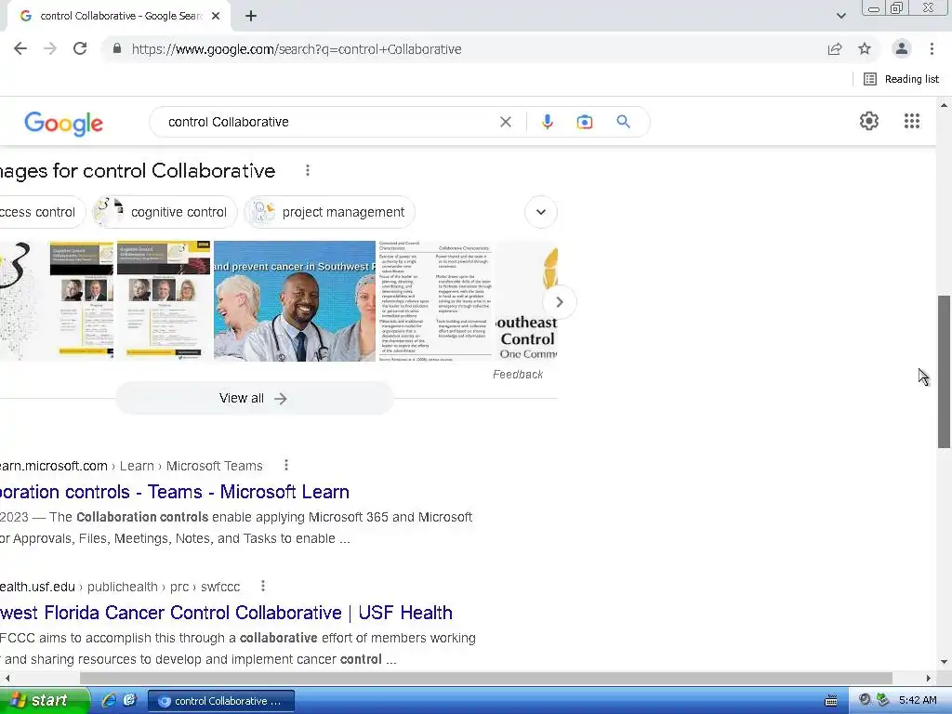
Task: Click the Feedback link
Action: (x=518, y=375)
